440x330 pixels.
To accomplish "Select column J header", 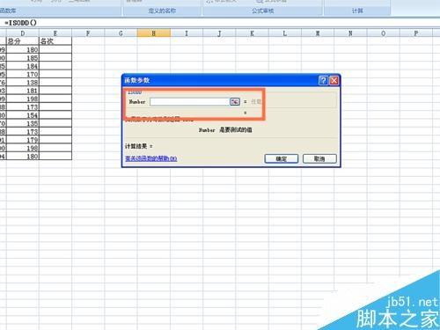I will click(219, 33).
